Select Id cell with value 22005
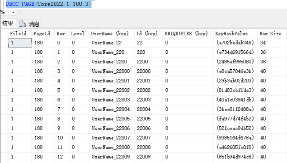The width and height of the screenshot is (287, 163). (x=148, y=119)
